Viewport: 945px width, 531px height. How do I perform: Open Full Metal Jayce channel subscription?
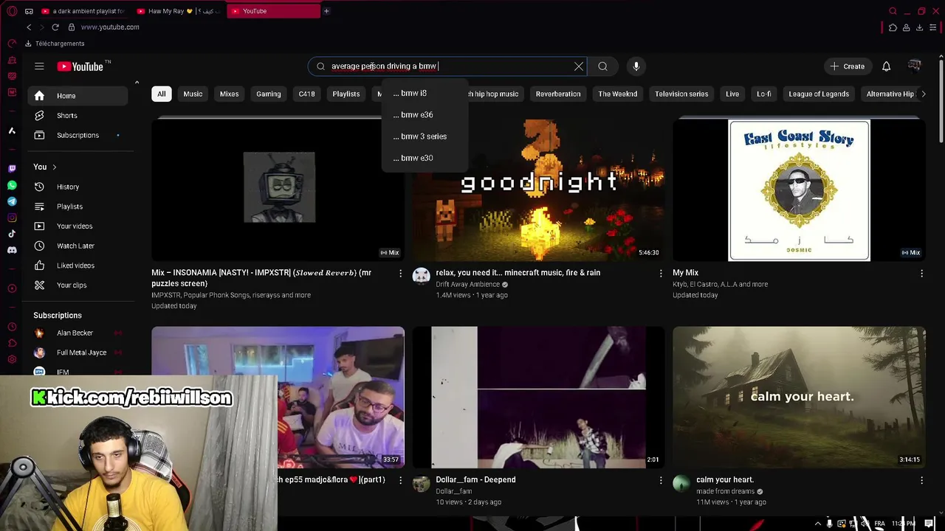[x=78, y=353]
